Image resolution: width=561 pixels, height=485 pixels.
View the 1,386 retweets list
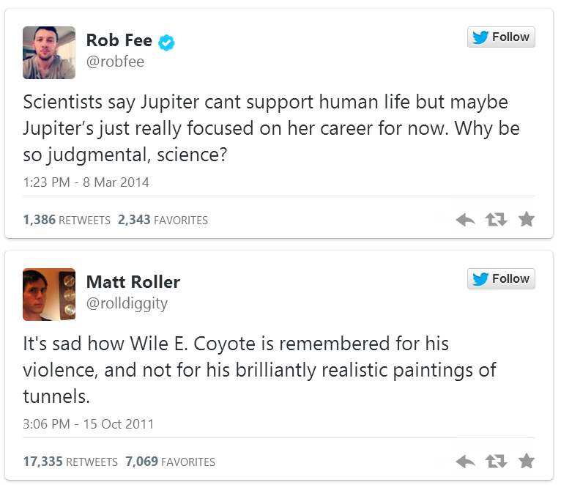coord(67,220)
